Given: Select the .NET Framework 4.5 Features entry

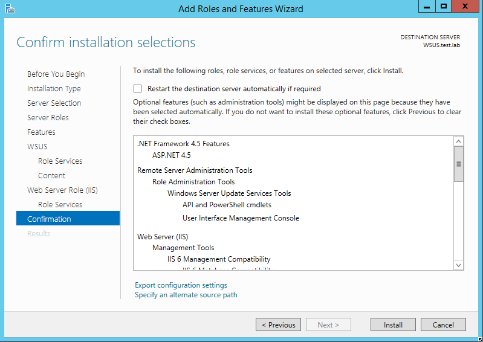Looking at the screenshot, I should (183, 144).
